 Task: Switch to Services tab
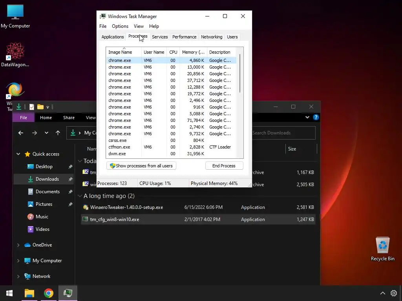click(x=160, y=37)
